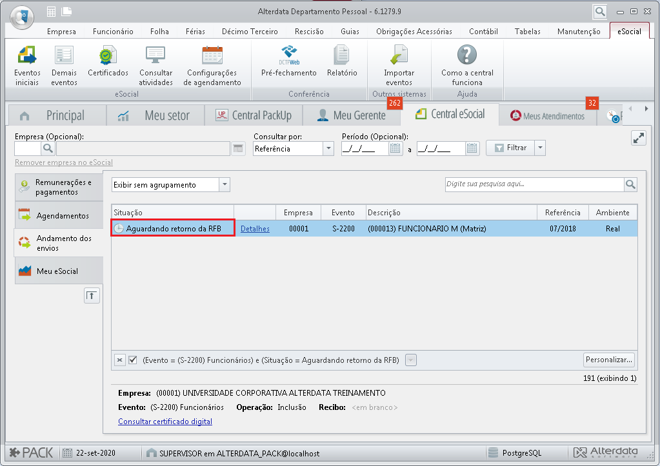Click the document quick-access icon
Viewport: 660px width, 466px height.
point(66,12)
